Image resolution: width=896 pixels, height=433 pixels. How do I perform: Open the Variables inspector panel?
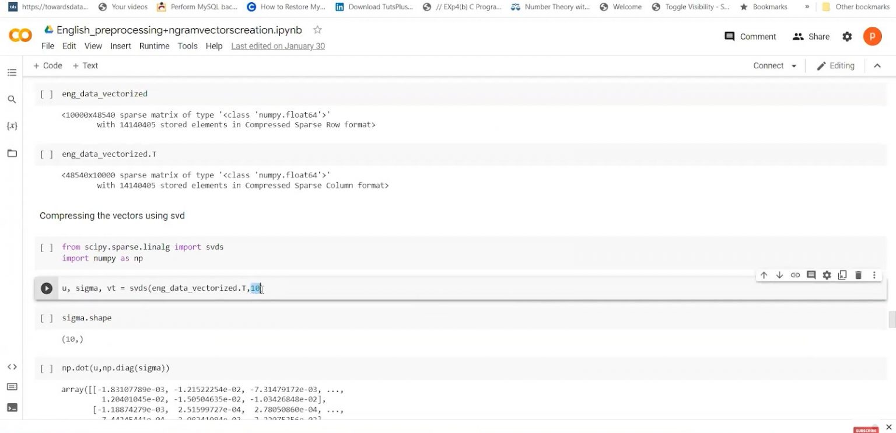12,125
